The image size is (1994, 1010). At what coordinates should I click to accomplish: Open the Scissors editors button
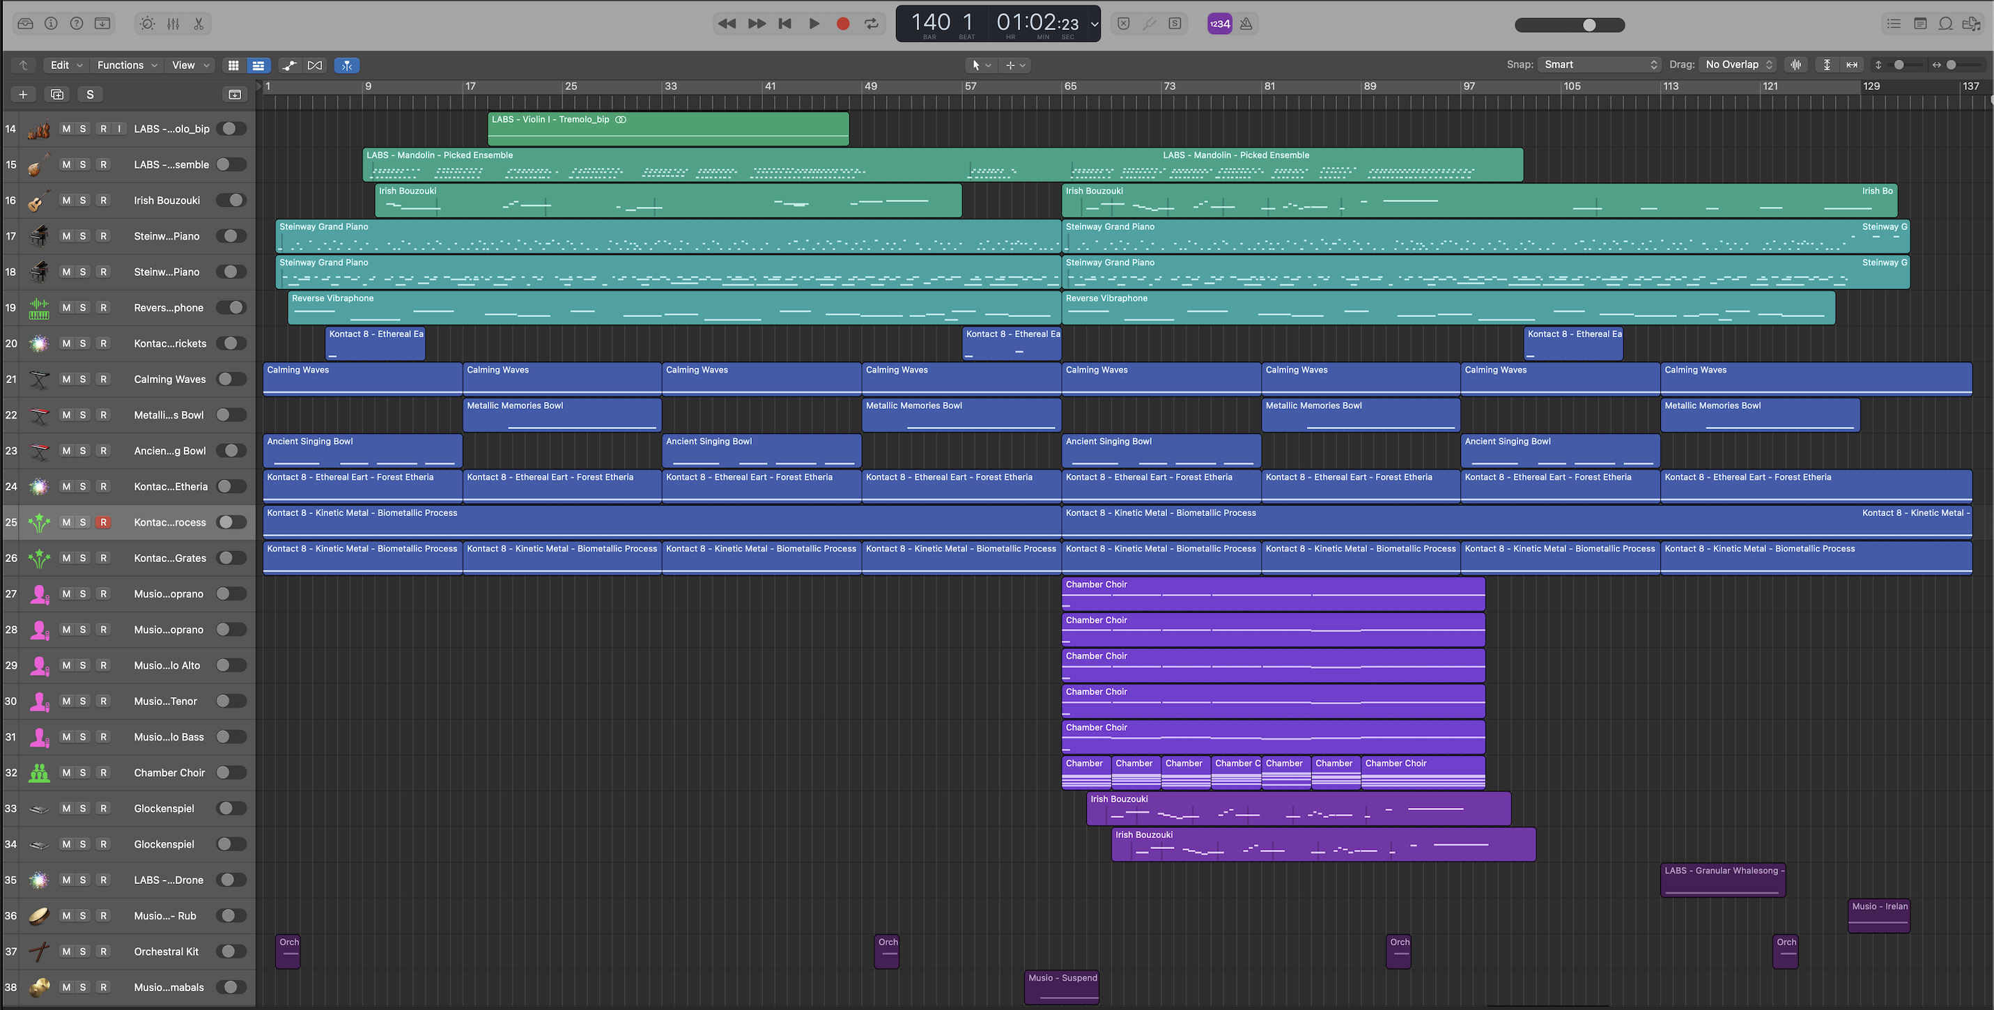coord(199,23)
